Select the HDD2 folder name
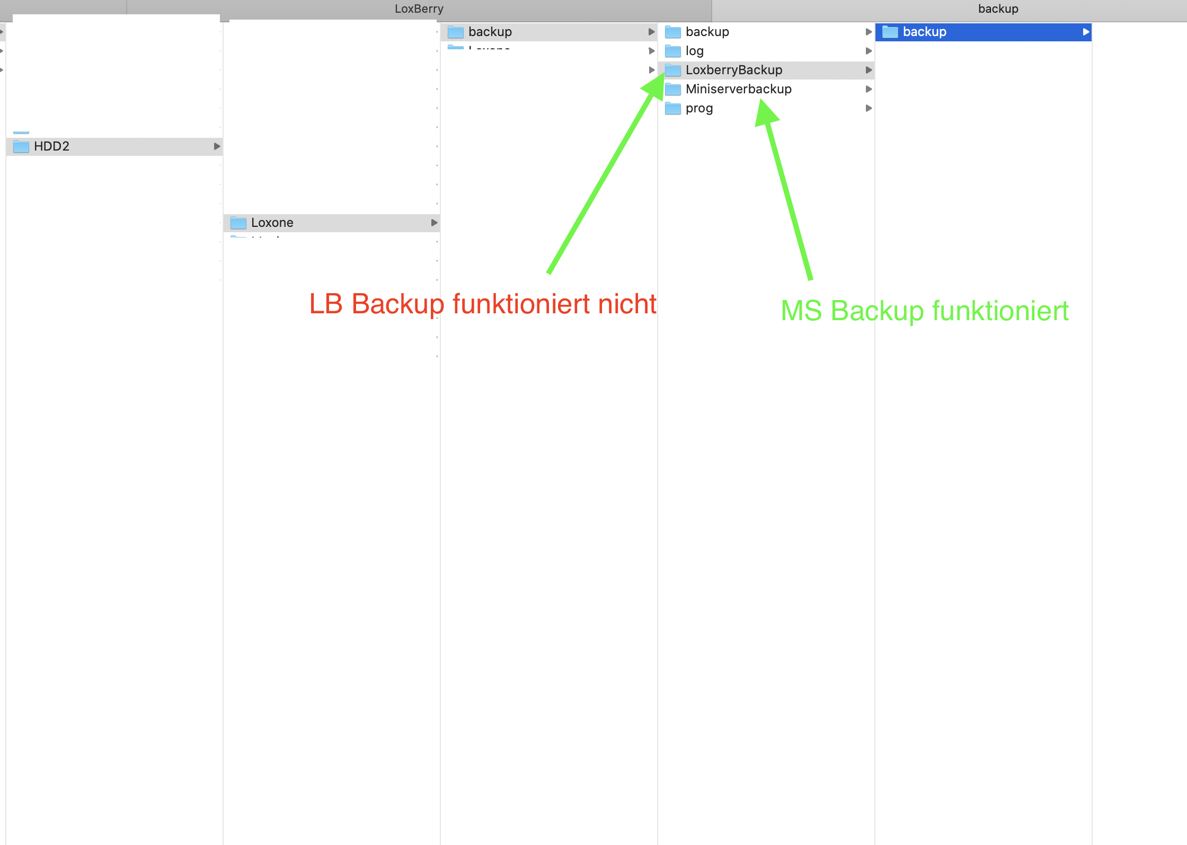The height and width of the screenshot is (845, 1187). tap(51, 146)
